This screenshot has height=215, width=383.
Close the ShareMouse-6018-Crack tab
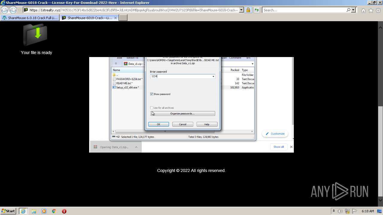(x=116, y=18)
